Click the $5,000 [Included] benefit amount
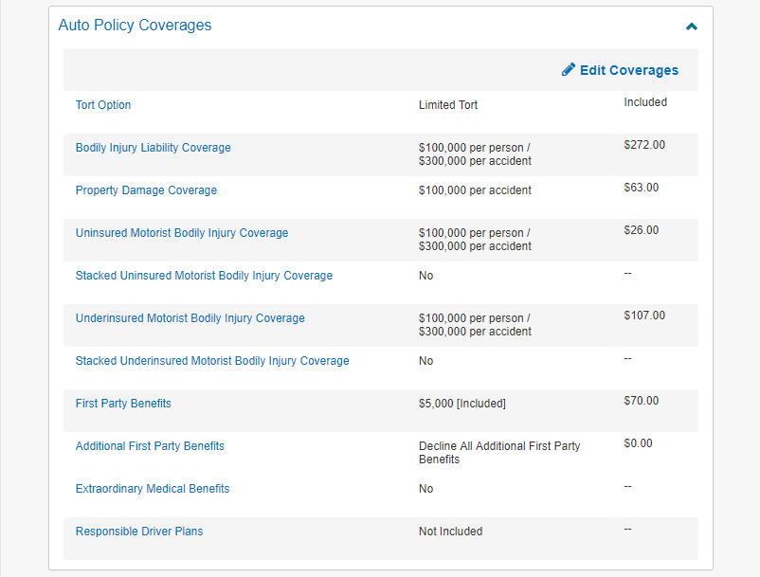The width and height of the screenshot is (760, 577). 462,404
